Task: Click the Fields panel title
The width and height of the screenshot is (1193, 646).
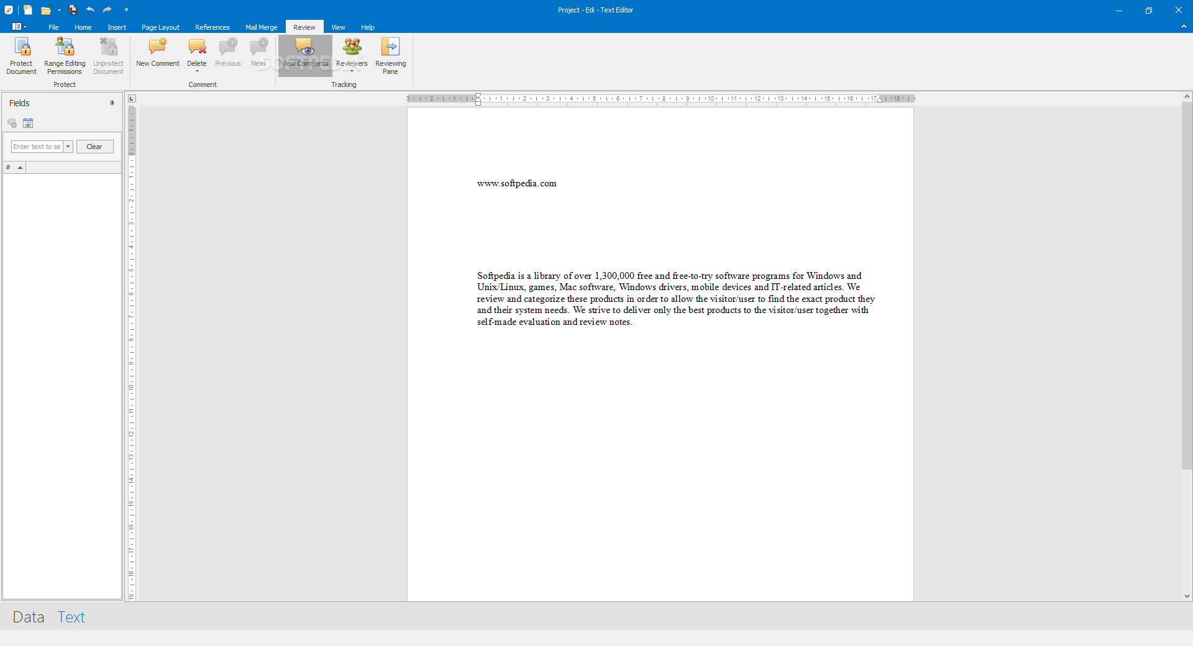Action: tap(19, 103)
